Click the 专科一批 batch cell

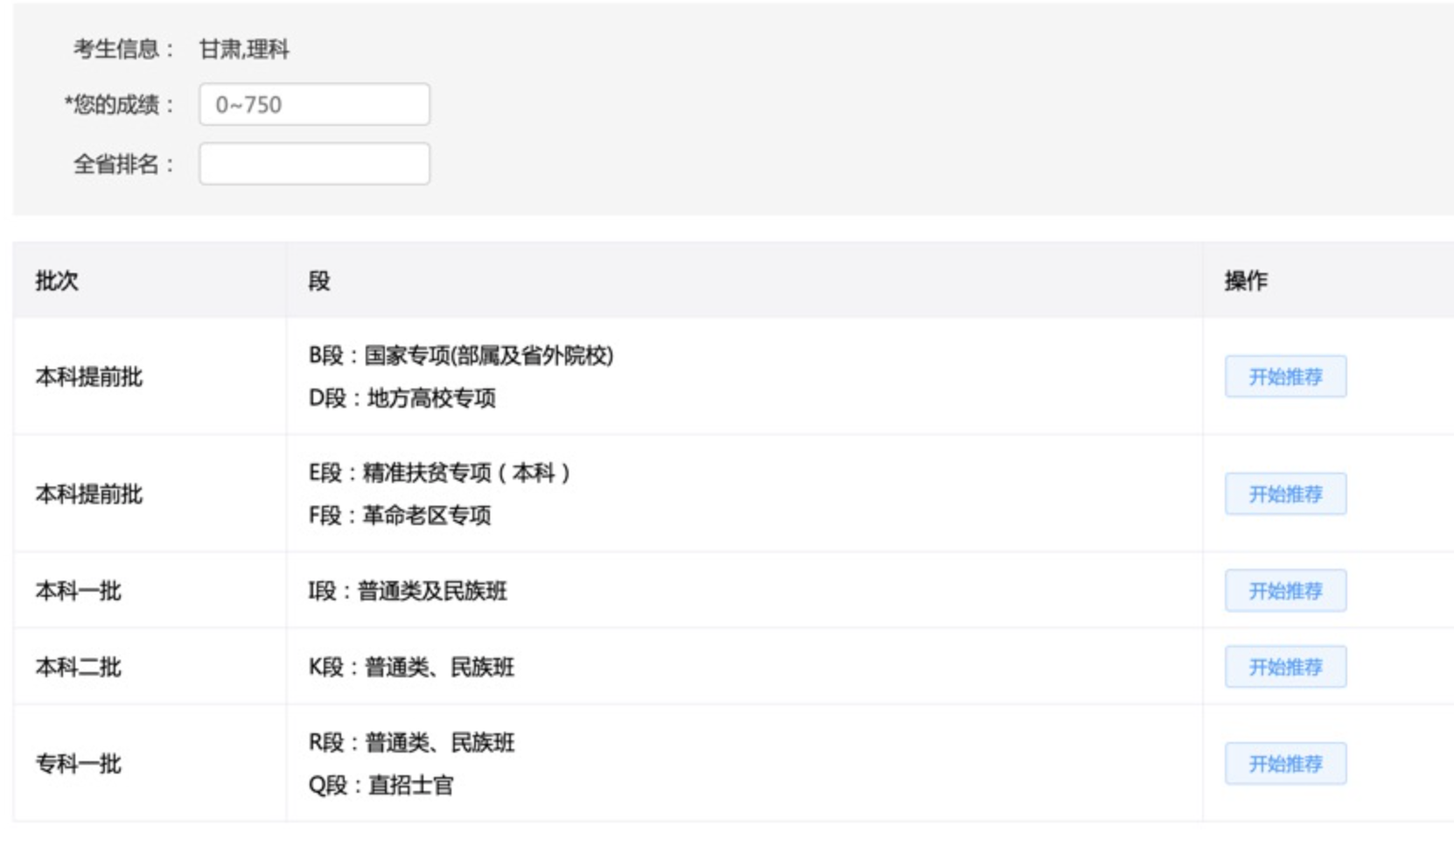point(79,765)
